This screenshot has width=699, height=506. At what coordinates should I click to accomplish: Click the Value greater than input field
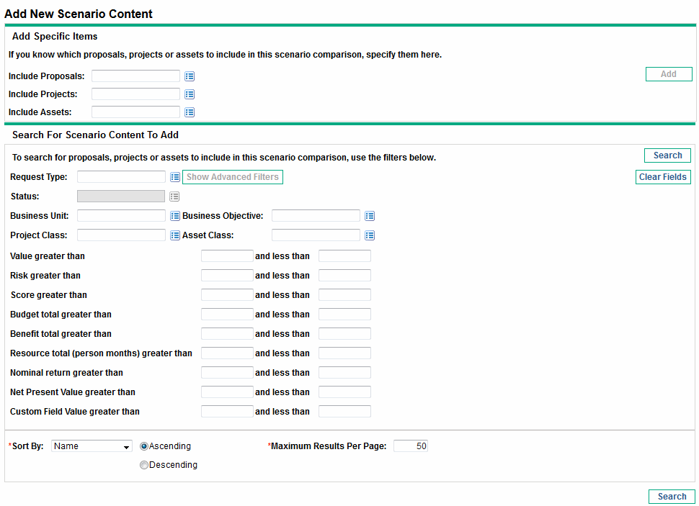(x=227, y=256)
